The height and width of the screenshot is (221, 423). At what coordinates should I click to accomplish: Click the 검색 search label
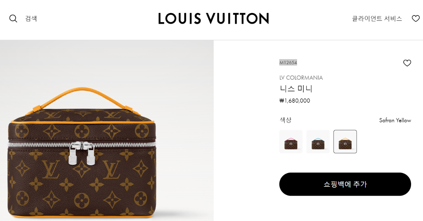[31, 19]
